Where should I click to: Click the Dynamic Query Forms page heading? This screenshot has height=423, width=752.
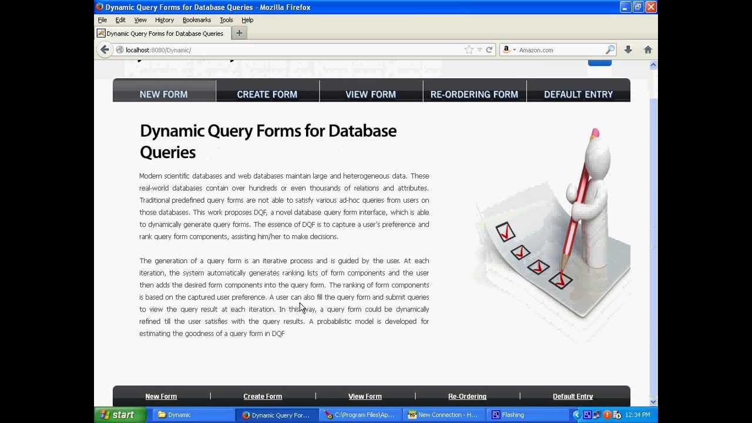[268, 142]
